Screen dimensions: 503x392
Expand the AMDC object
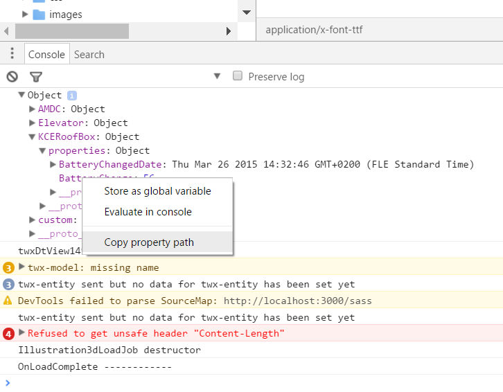[32, 109]
